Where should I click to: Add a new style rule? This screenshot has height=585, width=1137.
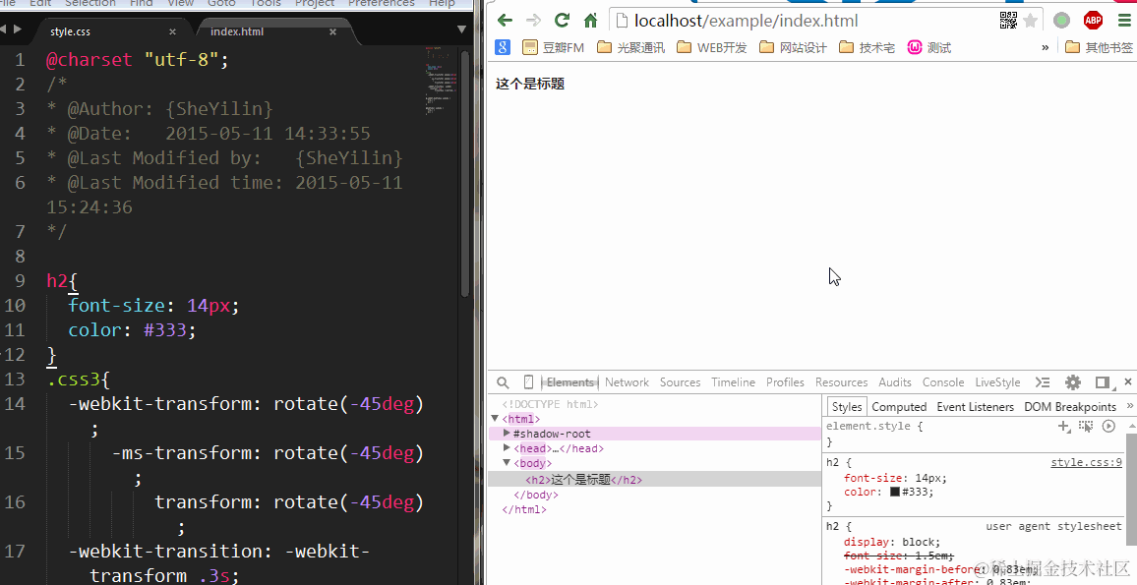tap(1064, 427)
